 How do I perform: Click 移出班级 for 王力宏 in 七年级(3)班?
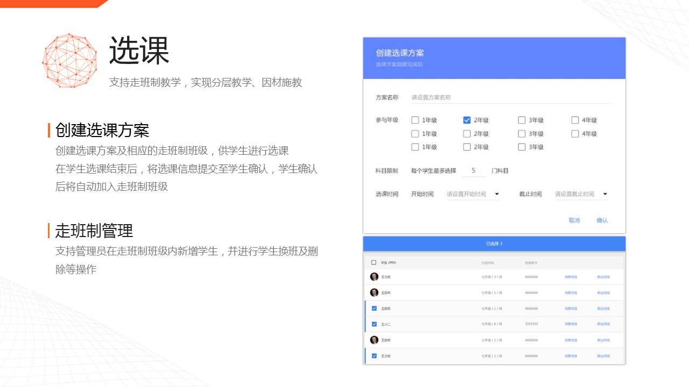click(x=603, y=277)
